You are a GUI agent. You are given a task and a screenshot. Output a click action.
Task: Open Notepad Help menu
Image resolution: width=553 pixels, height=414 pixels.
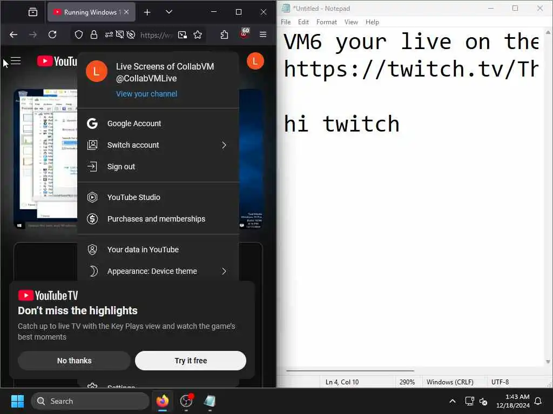(x=372, y=22)
